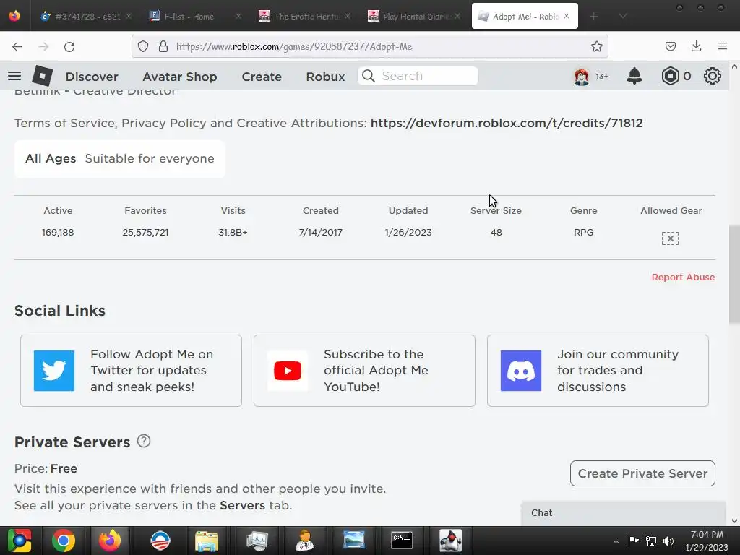Open the Roblox settings gear

click(x=712, y=76)
